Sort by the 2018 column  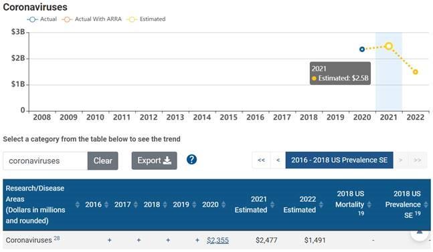pyautogui.click(x=165, y=205)
